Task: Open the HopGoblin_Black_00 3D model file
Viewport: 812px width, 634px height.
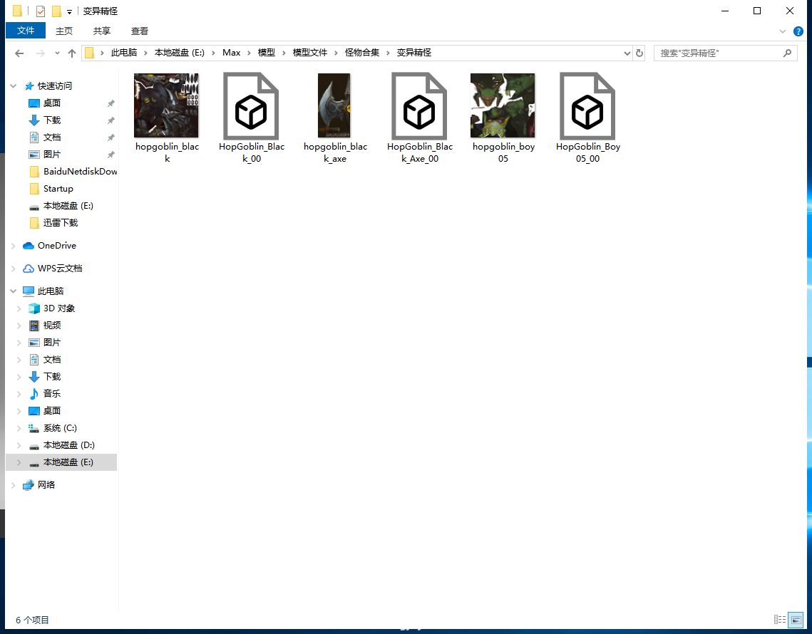Action: (251, 107)
